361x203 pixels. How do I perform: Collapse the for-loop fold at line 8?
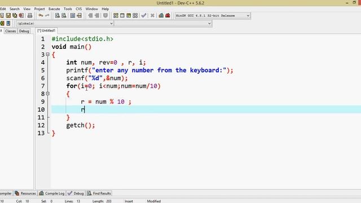click(x=47, y=94)
